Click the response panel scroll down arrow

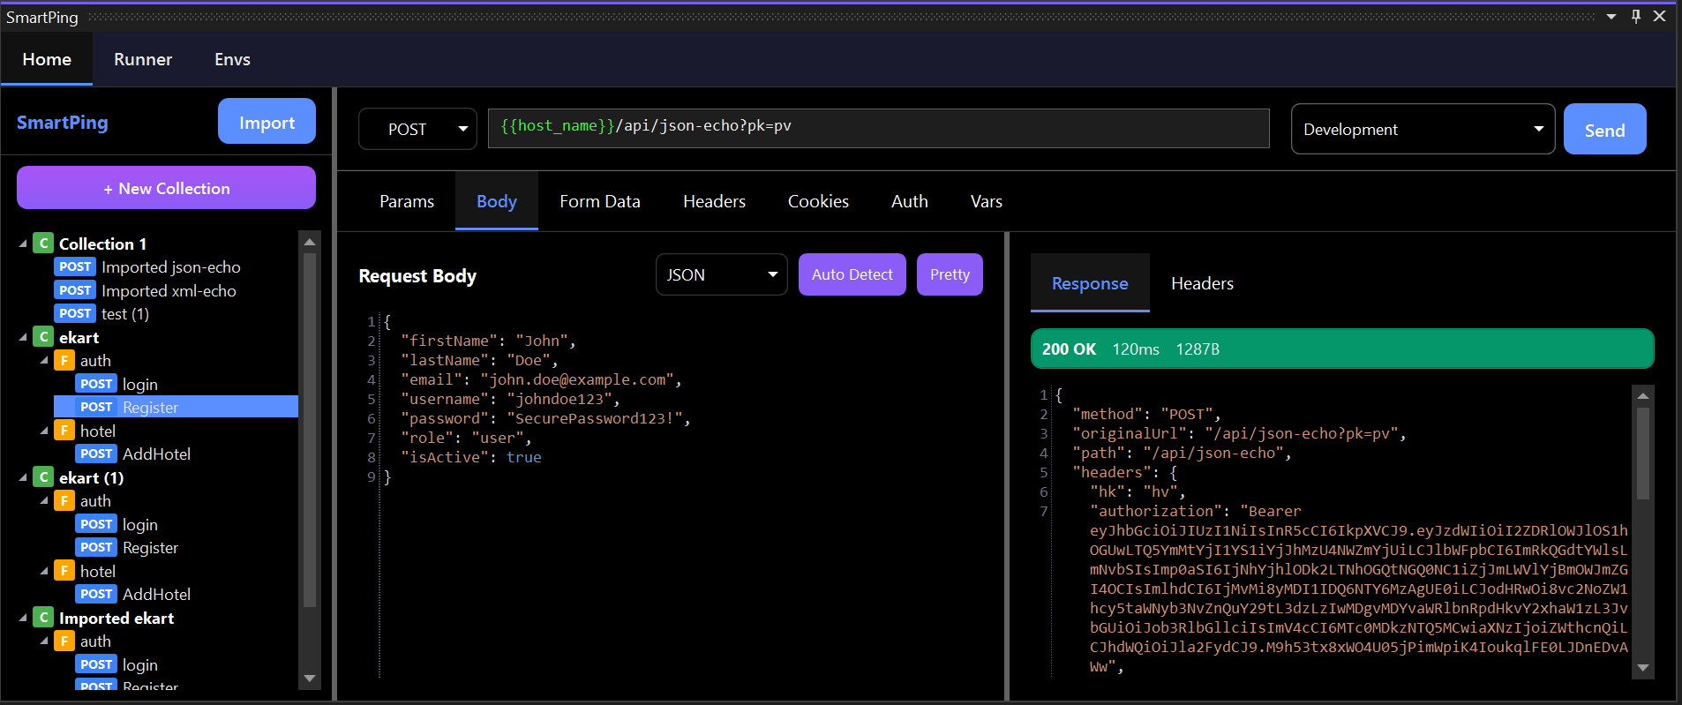pos(1642,668)
